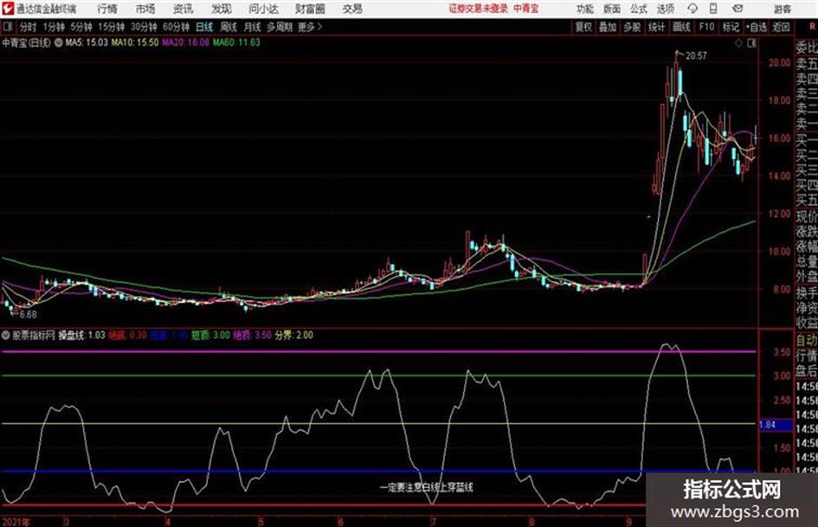Open the 问小达 menu
The image size is (818, 527).
pyautogui.click(x=263, y=9)
